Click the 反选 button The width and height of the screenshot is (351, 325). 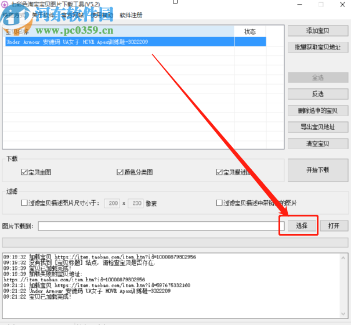[x=318, y=94]
